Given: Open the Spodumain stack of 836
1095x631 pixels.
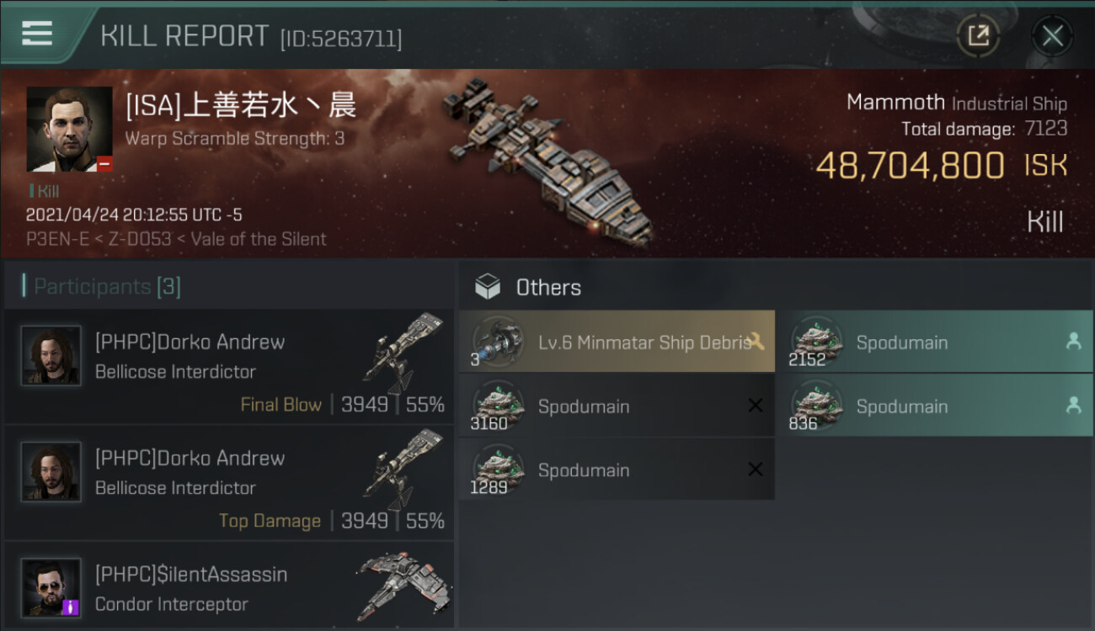Looking at the screenshot, I should click(x=934, y=406).
